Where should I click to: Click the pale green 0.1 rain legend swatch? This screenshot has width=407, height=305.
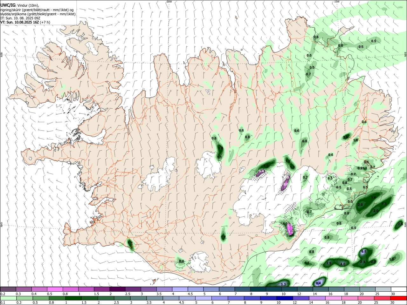pos(8,298)
